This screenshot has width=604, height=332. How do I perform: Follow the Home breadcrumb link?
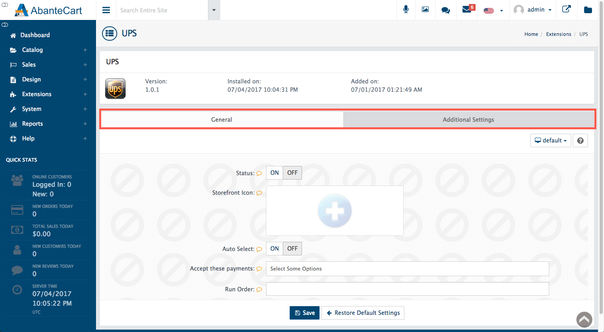point(531,34)
